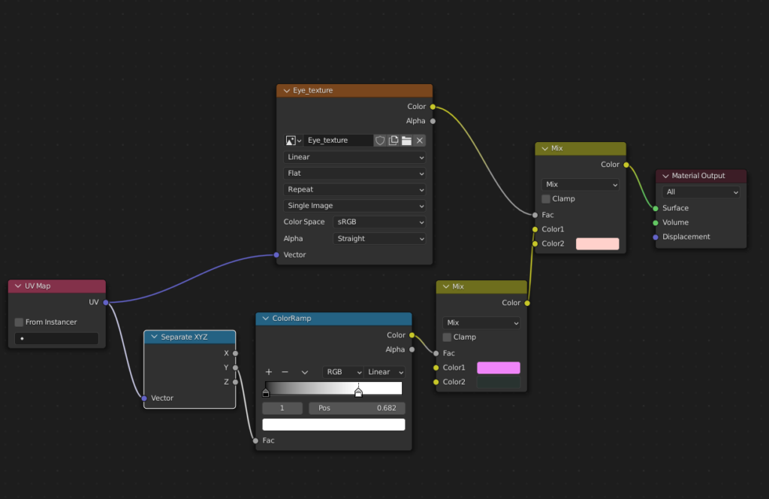This screenshot has width=769, height=499.
Task: Open the ColorRamp RGB color mode dropdown
Action: pyautogui.click(x=343, y=372)
